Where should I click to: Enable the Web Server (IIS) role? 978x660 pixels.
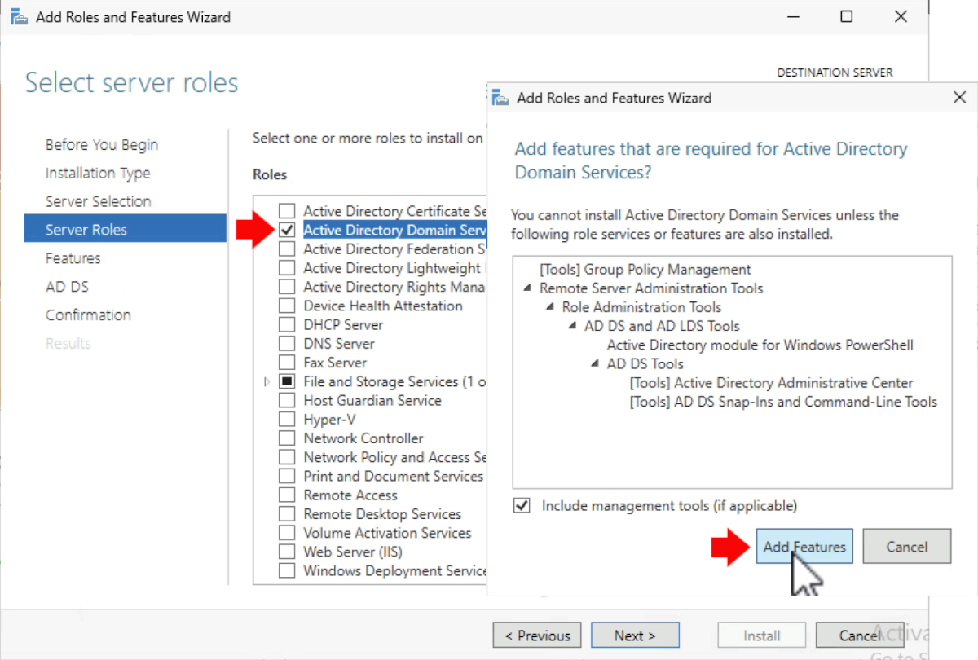coord(286,552)
